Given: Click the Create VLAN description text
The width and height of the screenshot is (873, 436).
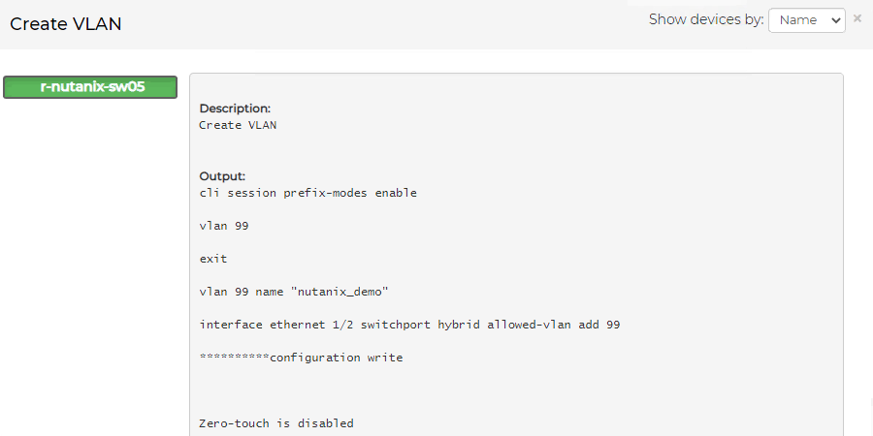Looking at the screenshot, I should (x=238, y=125).
